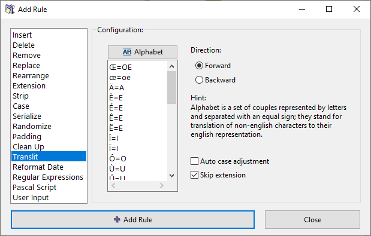The height and width of the screenshot is (236, 371).
Task: Click horizontal scroll left arrow
Action: point(113,186)
